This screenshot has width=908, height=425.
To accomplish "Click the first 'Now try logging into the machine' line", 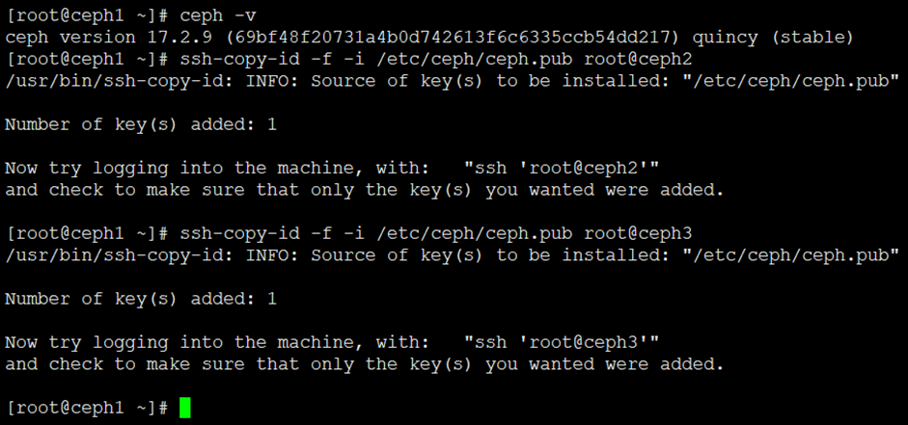I will click(212, 169).
